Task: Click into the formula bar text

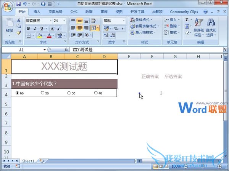Action: [146, 50]
